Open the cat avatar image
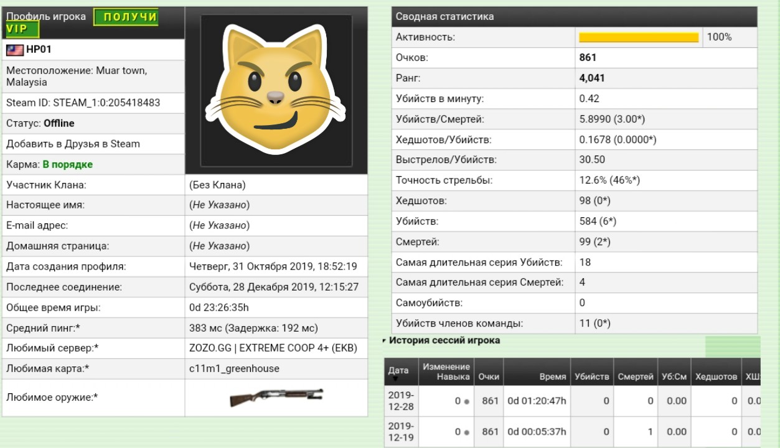The image size is (780, 448). tap(276, 91)
